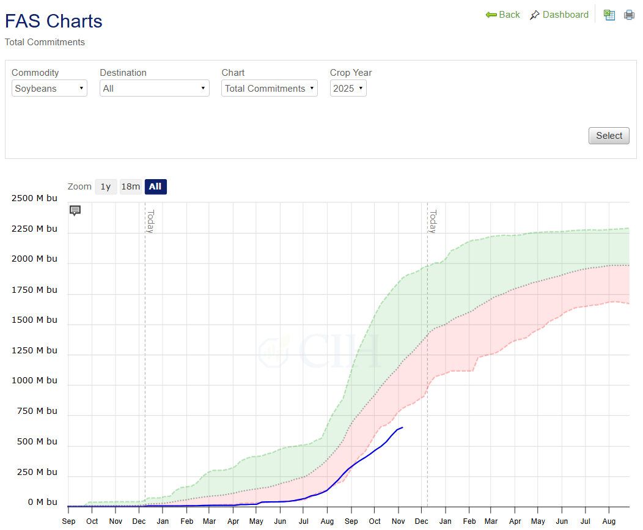The height and width of the screenshot is (530, 643).
Task: Open the Commodity dropdown showing Soybeans
Action: [50, 89]
